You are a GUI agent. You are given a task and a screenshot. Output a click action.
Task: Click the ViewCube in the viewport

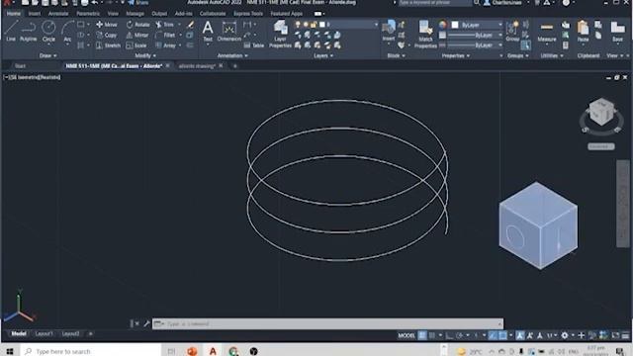tap(601, 112)
